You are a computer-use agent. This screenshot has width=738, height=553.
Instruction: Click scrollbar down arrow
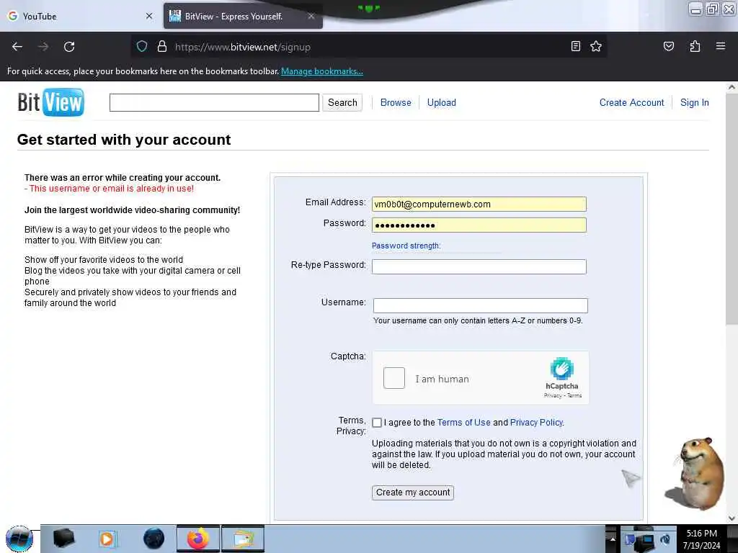point(732,518)
